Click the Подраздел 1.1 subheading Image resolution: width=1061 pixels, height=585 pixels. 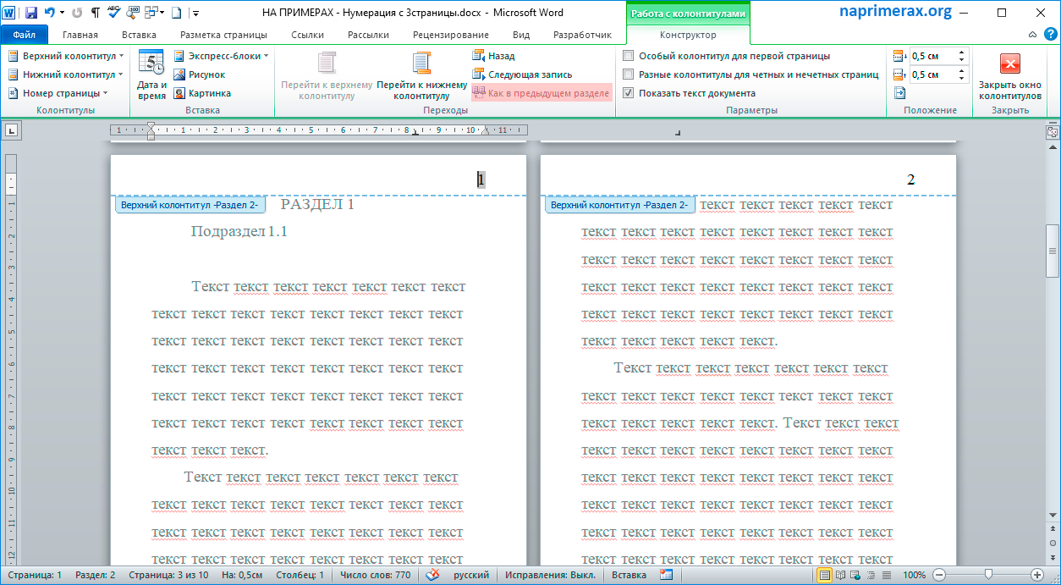239,231
